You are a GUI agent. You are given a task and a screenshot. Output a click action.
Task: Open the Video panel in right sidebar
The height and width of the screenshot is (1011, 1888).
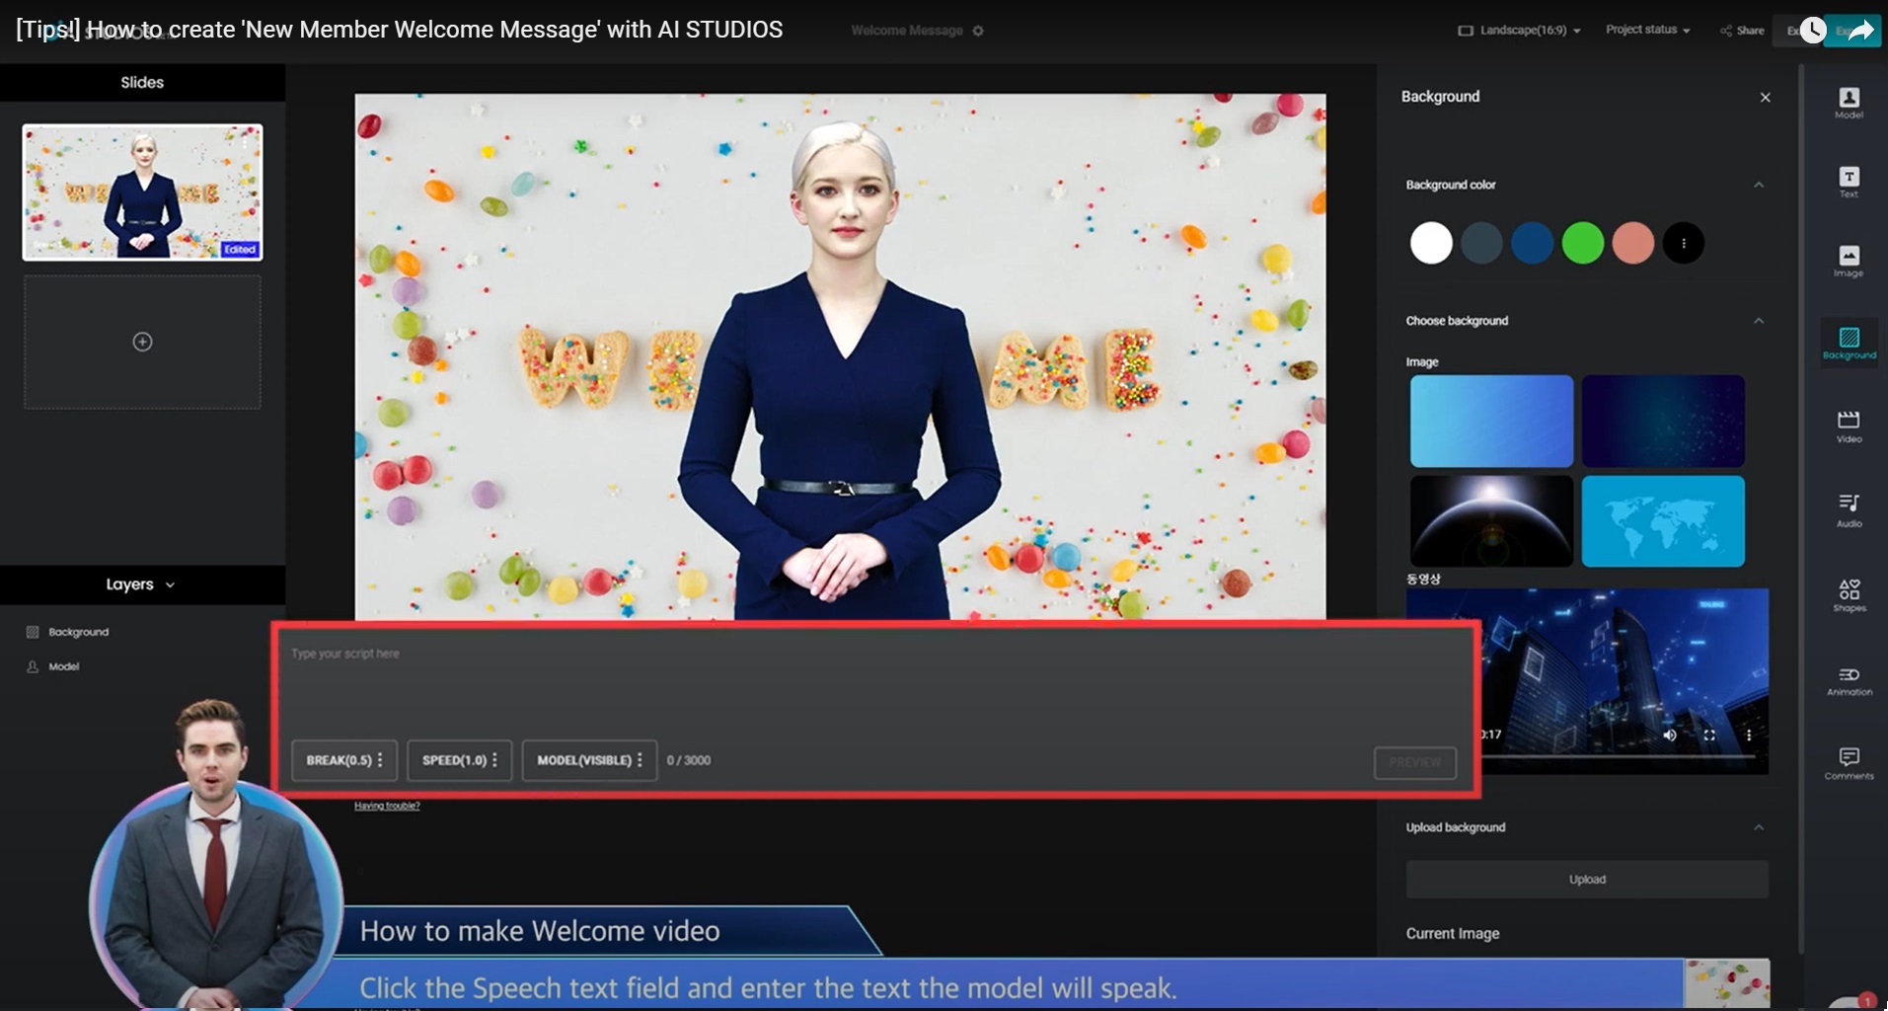[x=1849, y=427]
